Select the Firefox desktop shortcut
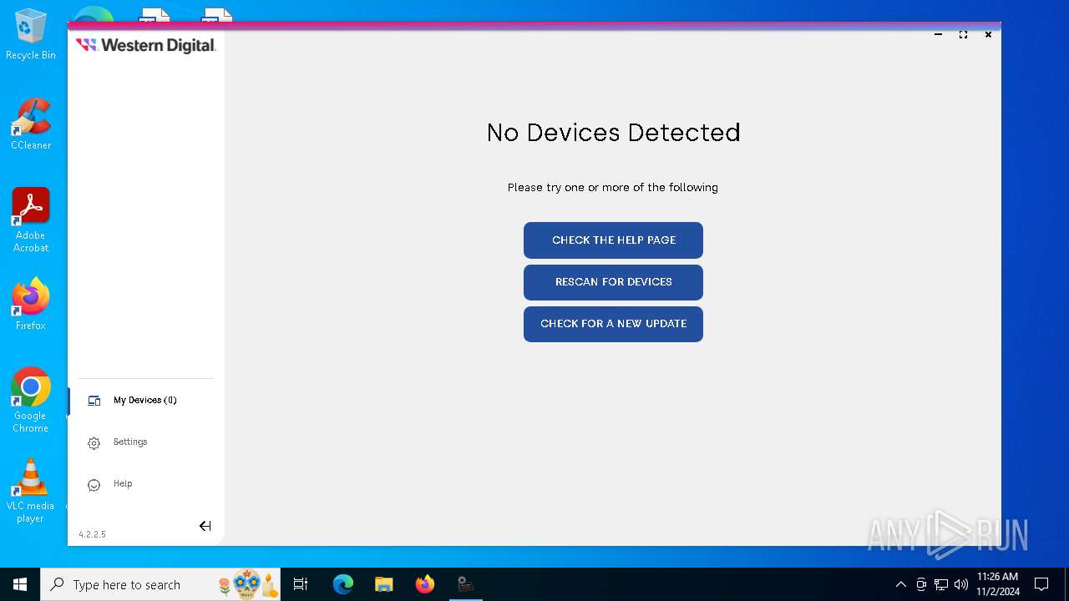Viewport: 1069px width, 601px height. coord(31,305)
